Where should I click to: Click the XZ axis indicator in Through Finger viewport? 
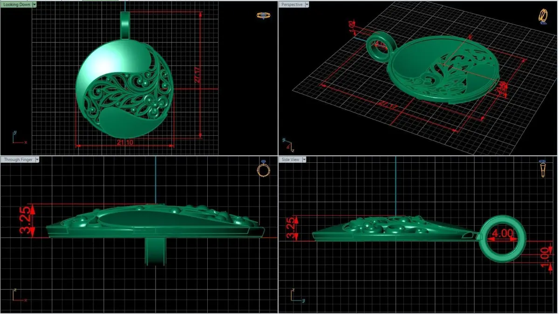20,295
